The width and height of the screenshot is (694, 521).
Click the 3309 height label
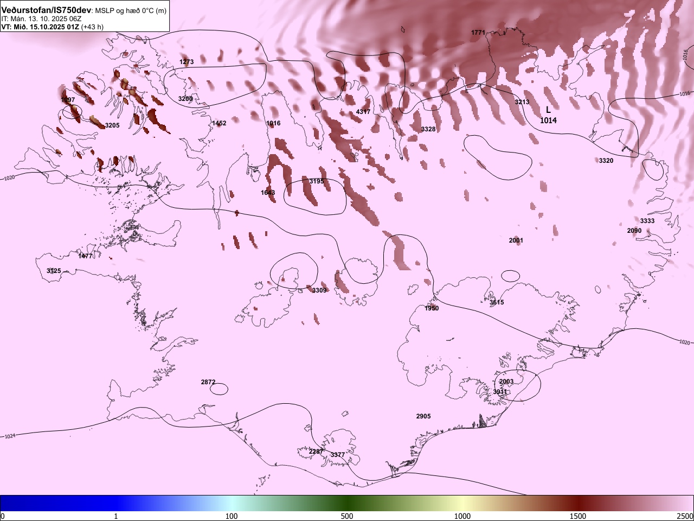coord(319,290)
